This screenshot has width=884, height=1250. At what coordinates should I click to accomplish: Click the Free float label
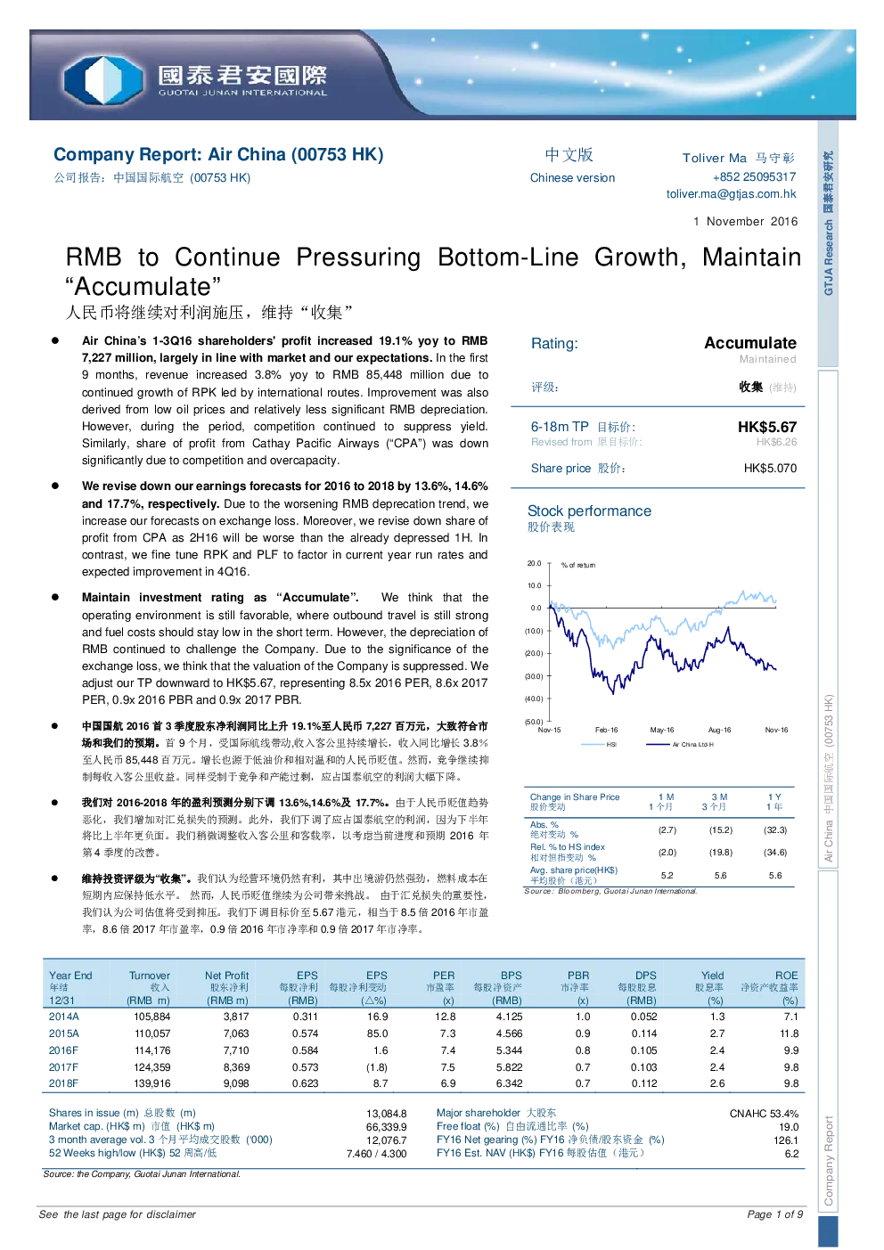point(512,1127)
